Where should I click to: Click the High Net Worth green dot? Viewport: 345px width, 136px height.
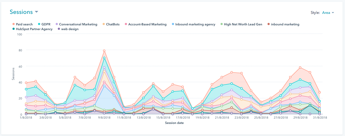[221, 24]
